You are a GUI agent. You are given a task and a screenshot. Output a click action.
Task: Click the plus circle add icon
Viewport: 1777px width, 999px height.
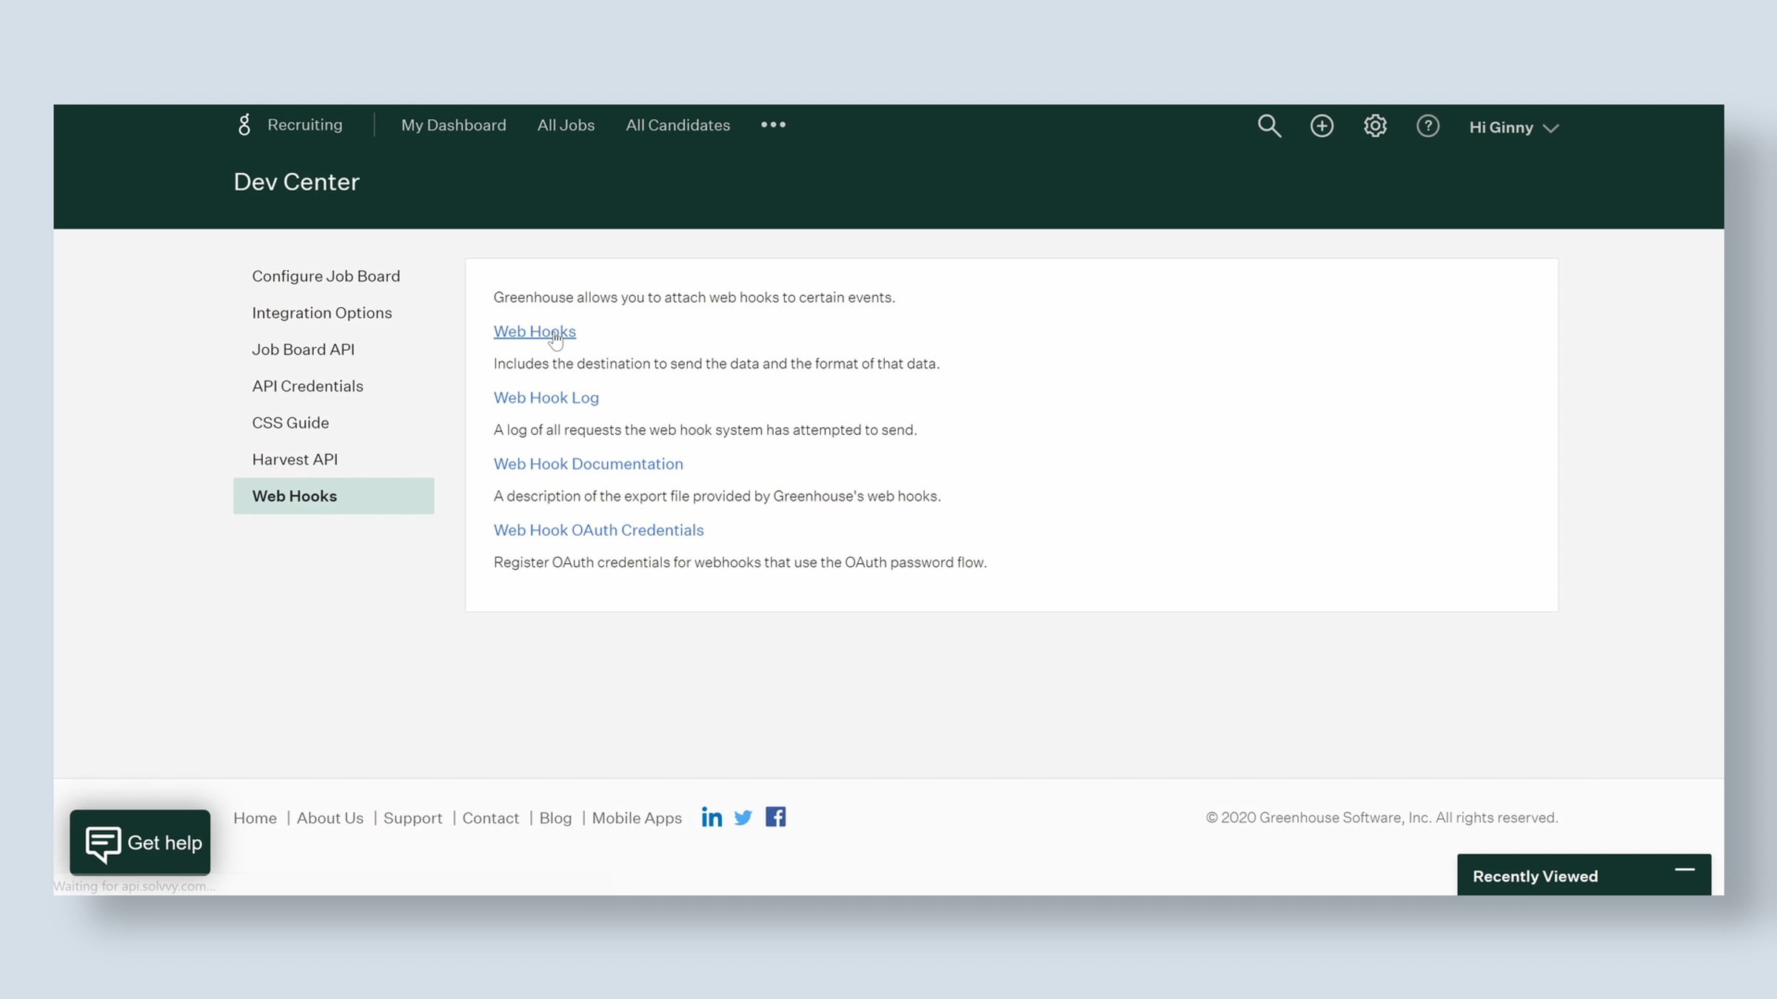[x=1322, y=126]
